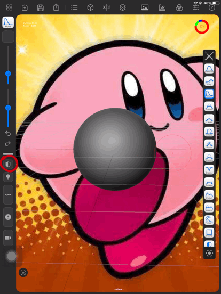Screen dimensions: 221x294
Task: Select the wave-curl brush below Planar
Action: tap(209, 220)
